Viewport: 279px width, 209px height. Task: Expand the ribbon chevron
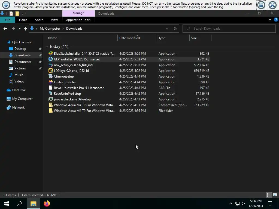(270, 20)
